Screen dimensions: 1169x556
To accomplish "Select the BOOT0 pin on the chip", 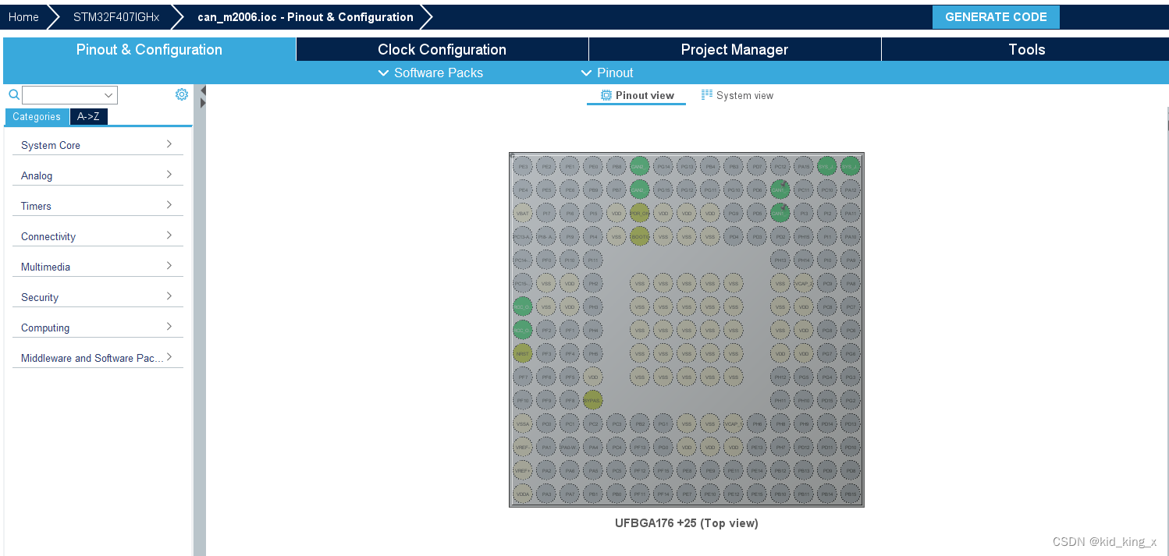I will pyautogui.click(x=640, y=236).
